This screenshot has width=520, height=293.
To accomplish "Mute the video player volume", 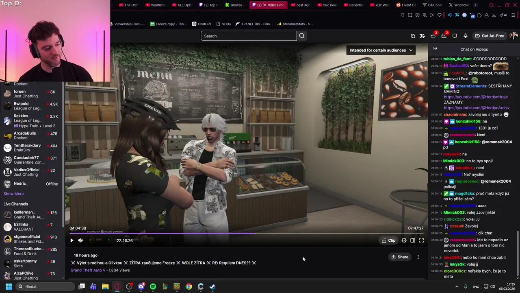I will [x=80, y=241].
